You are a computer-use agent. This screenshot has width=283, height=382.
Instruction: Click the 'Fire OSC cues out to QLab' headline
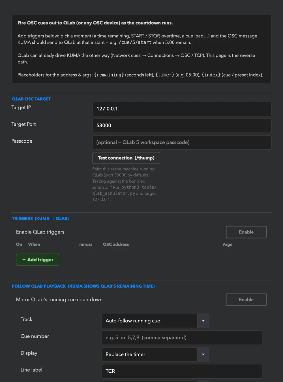click(95, 23)
